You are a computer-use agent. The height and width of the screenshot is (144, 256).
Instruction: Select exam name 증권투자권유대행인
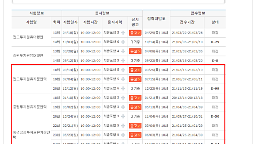pos(28,56)
